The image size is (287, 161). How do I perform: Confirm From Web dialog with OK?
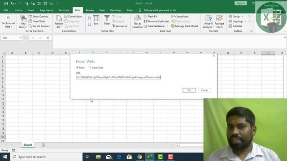point(189,90)
